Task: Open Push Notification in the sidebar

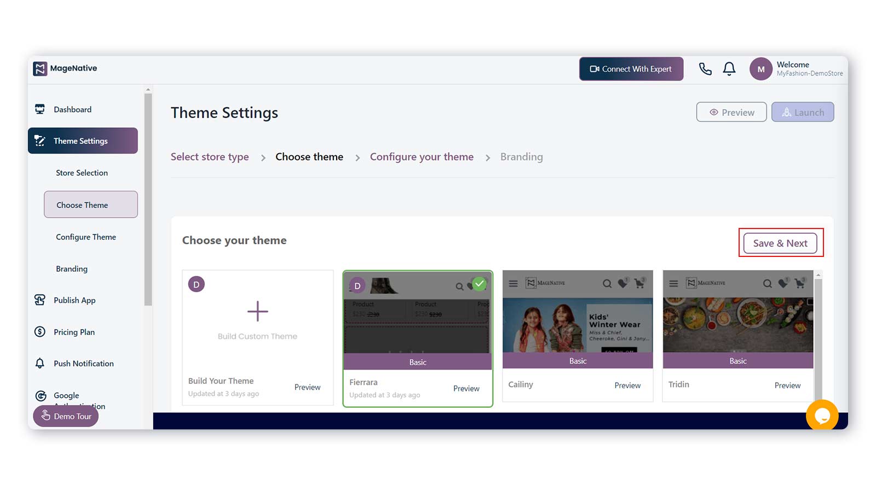Action: [x=83, y=364]
